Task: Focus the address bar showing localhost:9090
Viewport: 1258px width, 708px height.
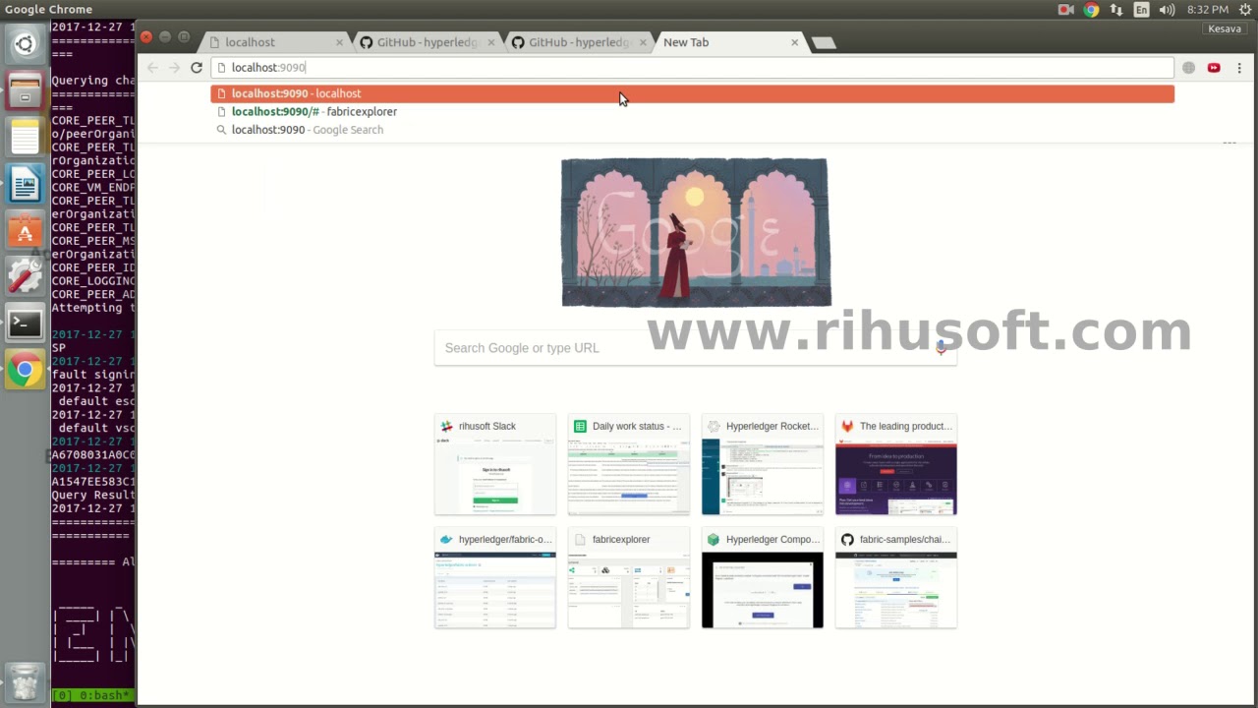Action: (692, 68)
